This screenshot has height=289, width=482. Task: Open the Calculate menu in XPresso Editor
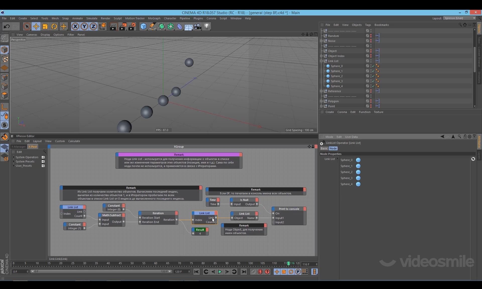coord(74,141)
